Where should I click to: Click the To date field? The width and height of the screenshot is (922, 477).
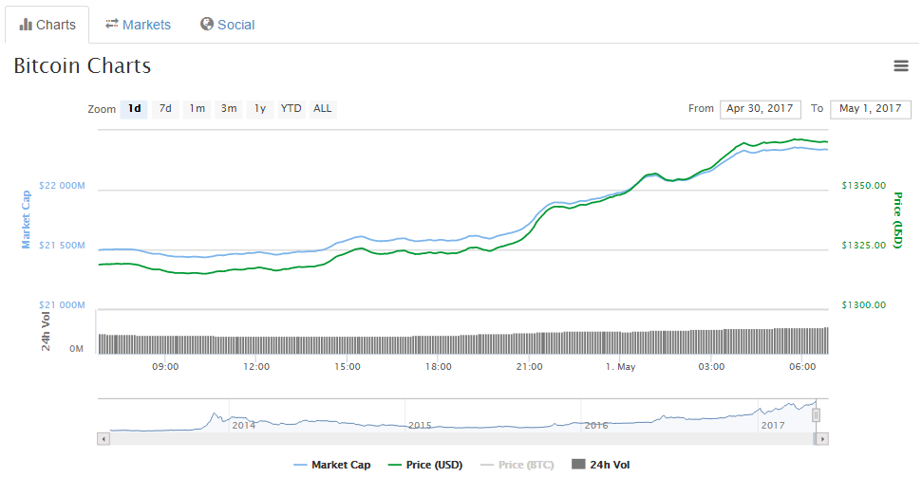coord(870,109)
